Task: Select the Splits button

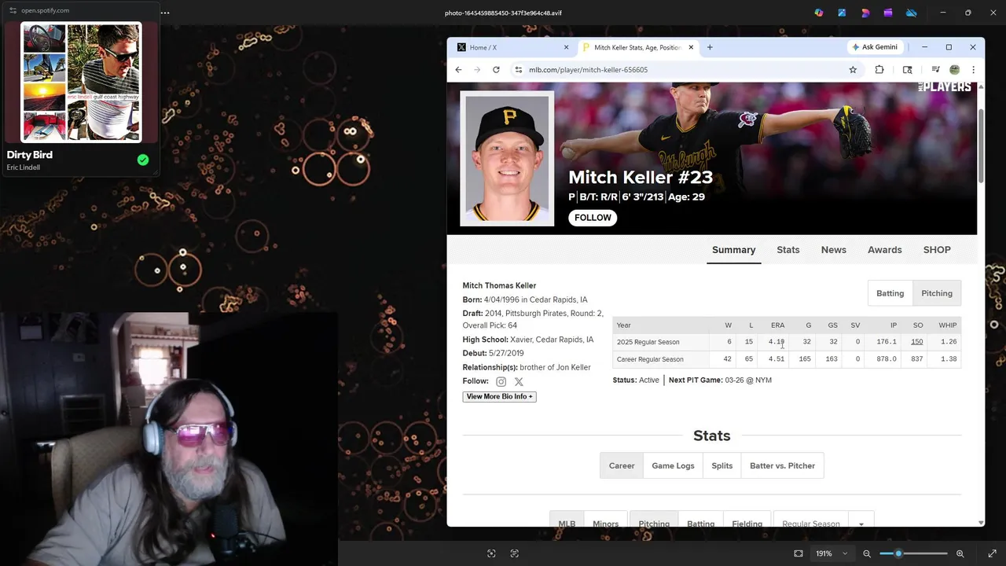Action: coord(721,465)
